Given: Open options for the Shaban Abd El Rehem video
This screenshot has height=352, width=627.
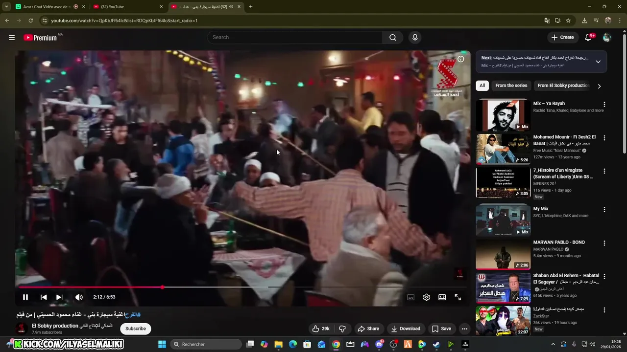Looking at the screenshot, I should (x=604, y=276).
